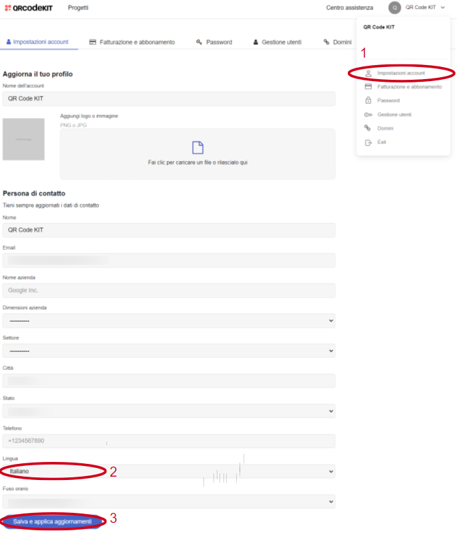Switch to Gestione utenti tab
This screenshot has width=457, height=537.
[277, 42]
